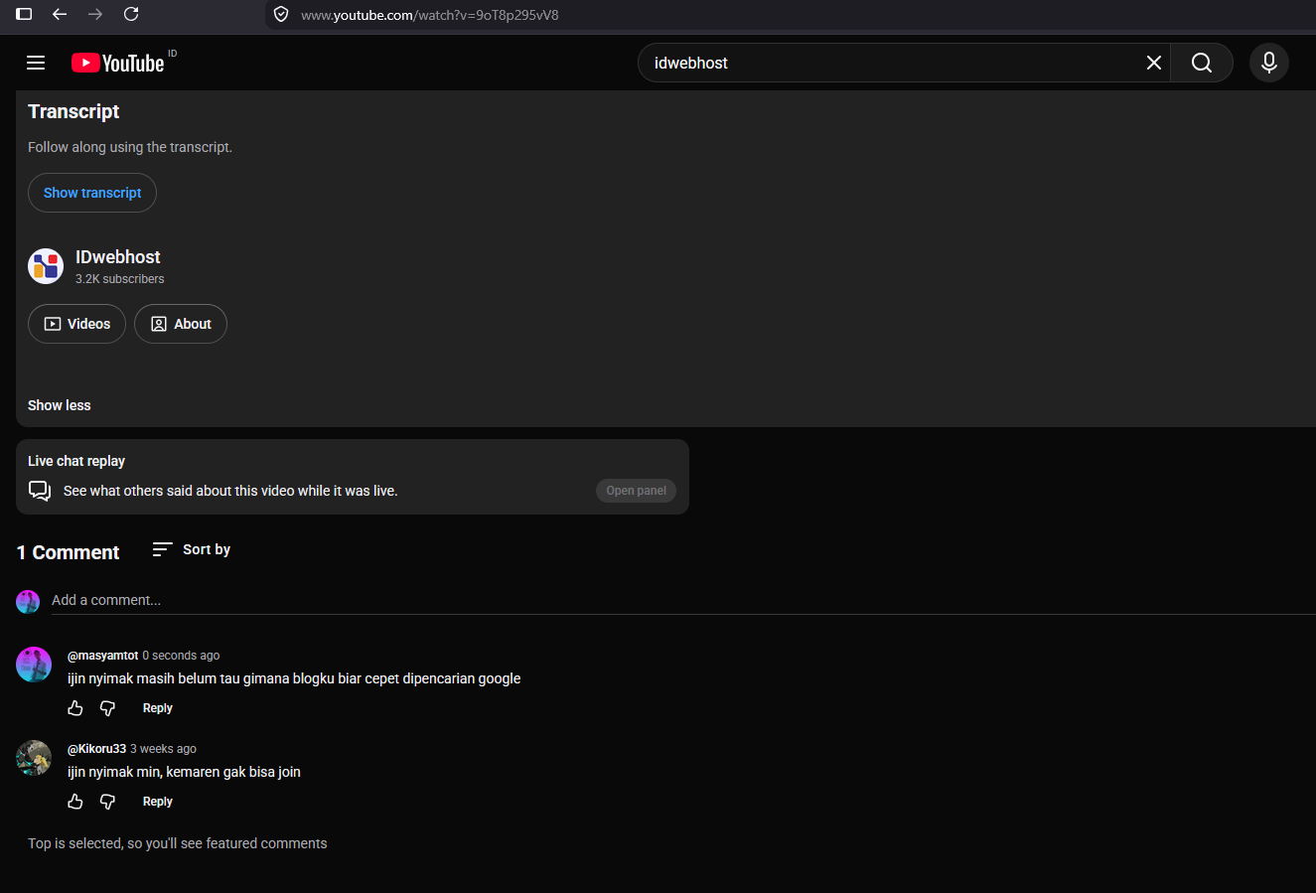Click the "3.2K subscribers" text

click(x=120, y=279)
